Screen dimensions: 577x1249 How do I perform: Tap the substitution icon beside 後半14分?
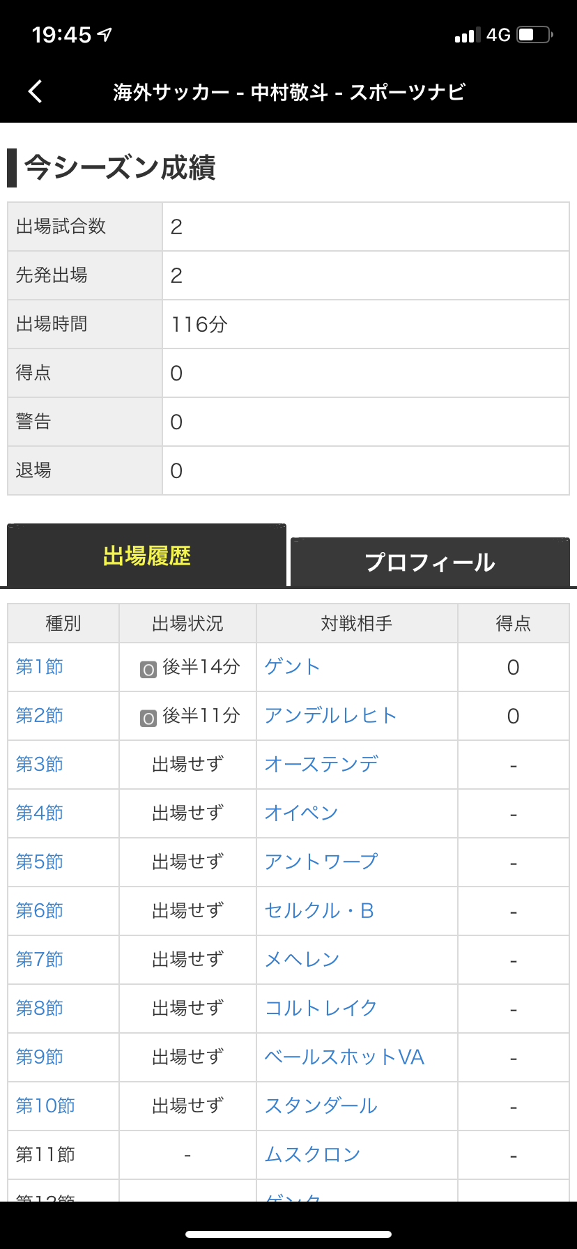148,670
